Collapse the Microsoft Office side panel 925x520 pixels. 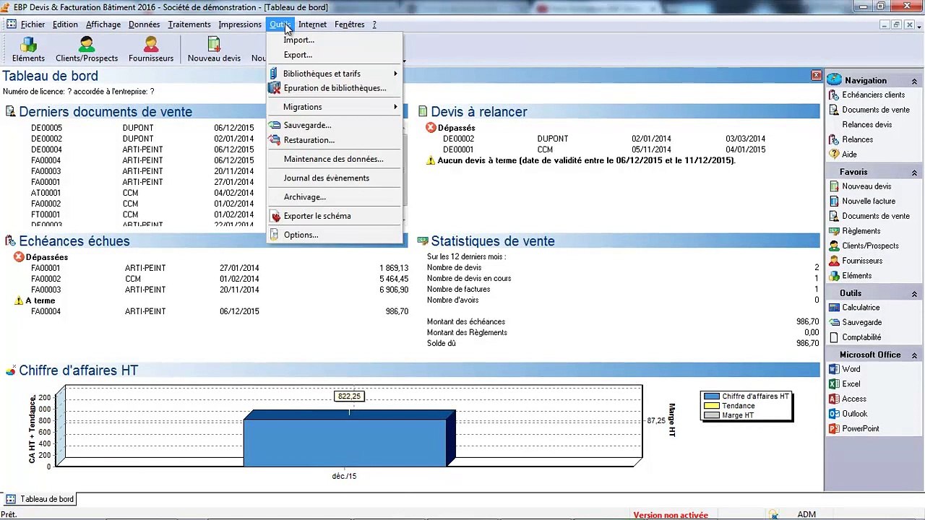(914, 355)
